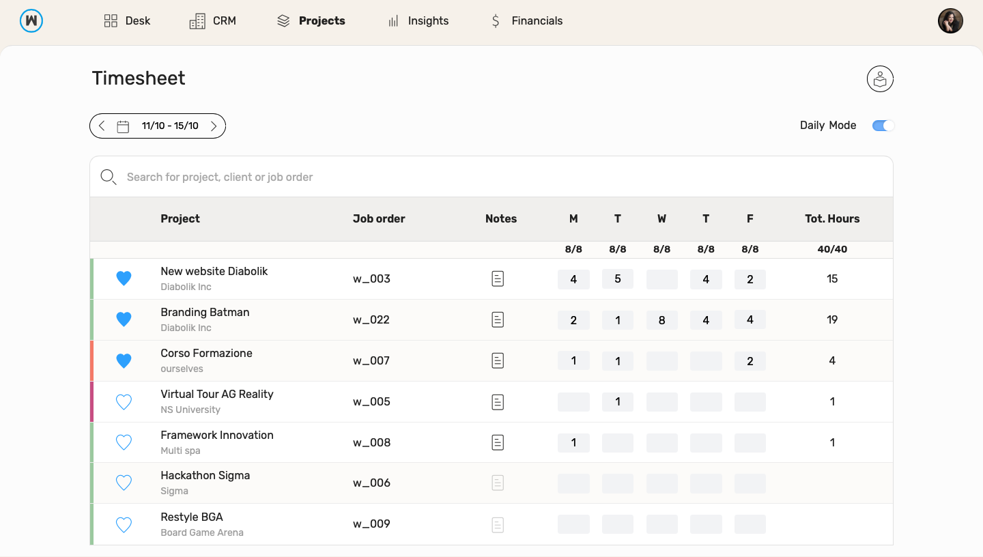Open the CRM section
Screen dimensions: 983x557
tap(213, 20)
